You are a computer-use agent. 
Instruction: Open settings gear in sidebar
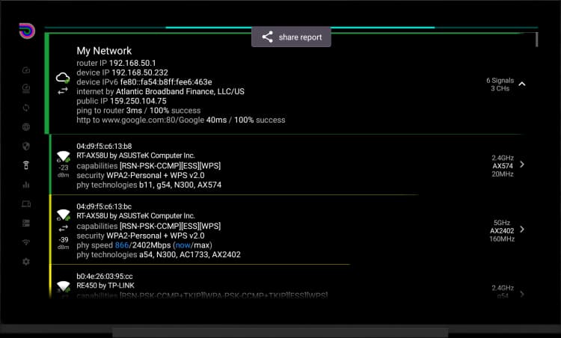[26, 262]
